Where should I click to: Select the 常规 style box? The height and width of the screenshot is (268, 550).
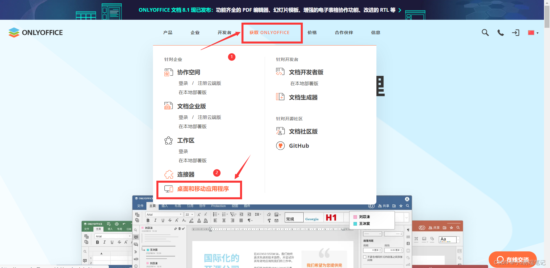pyautogui.click(x=294, y=218)
